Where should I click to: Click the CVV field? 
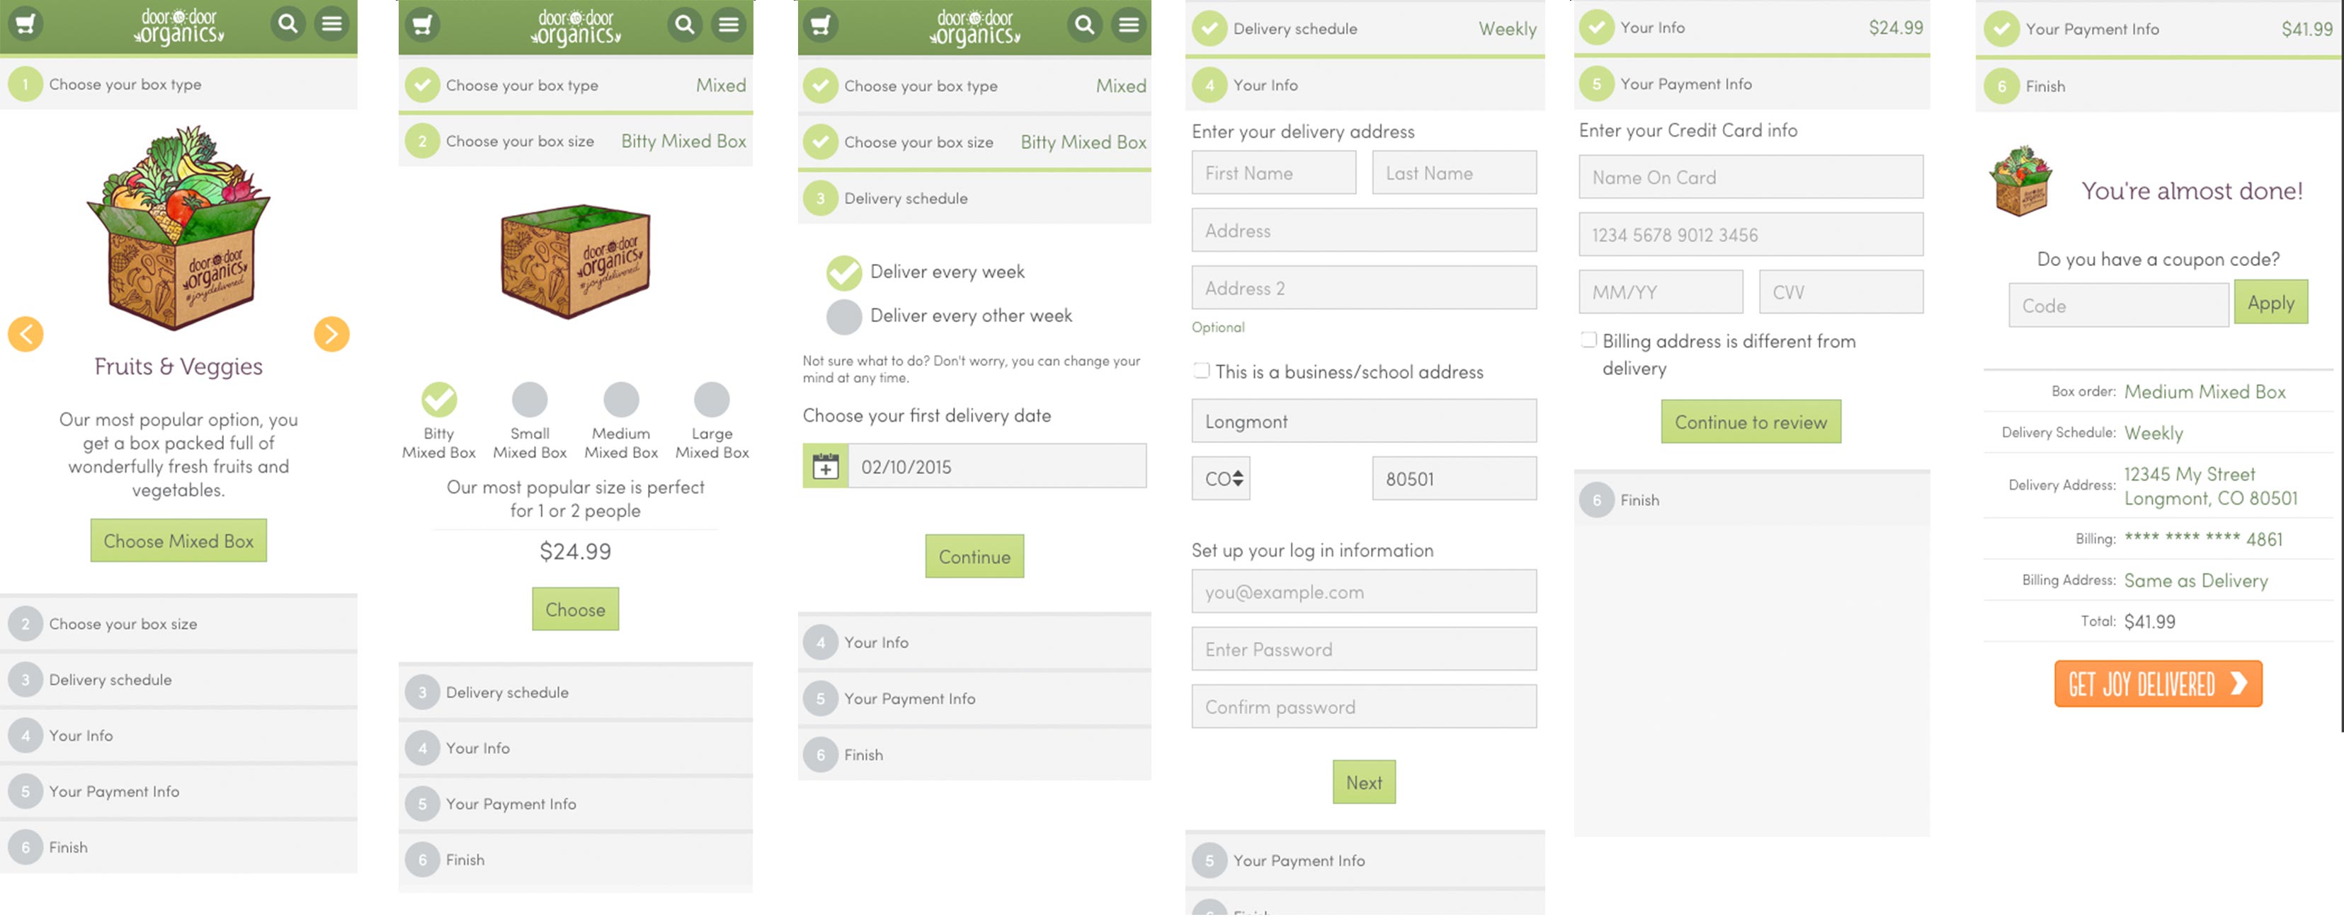tap(1841, 292)
